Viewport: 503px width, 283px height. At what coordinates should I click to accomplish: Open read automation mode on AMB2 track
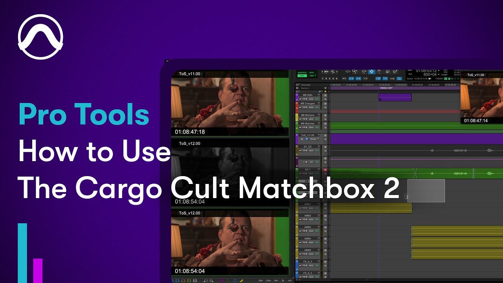pyautogui.click(x=317, y=219)
